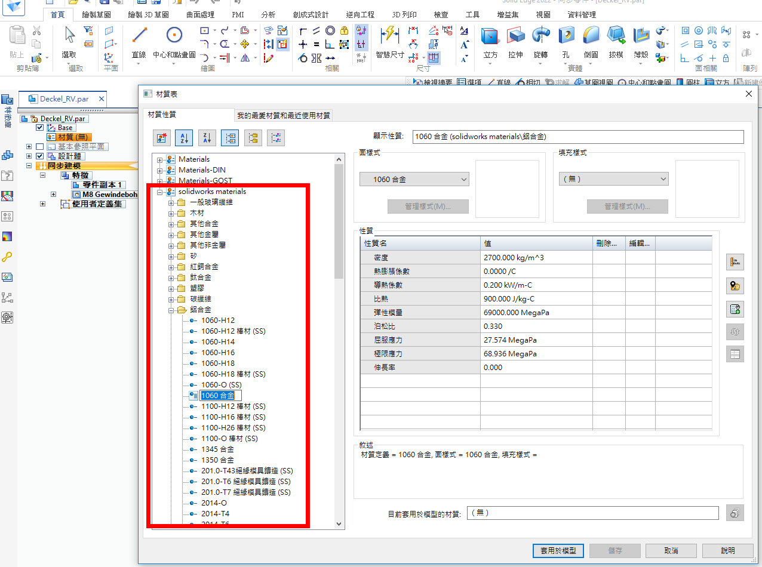Screen dimensions: 762x567
Task: Collapse the 同步建模 node in feature tree
Action: [x=29, y=166]
